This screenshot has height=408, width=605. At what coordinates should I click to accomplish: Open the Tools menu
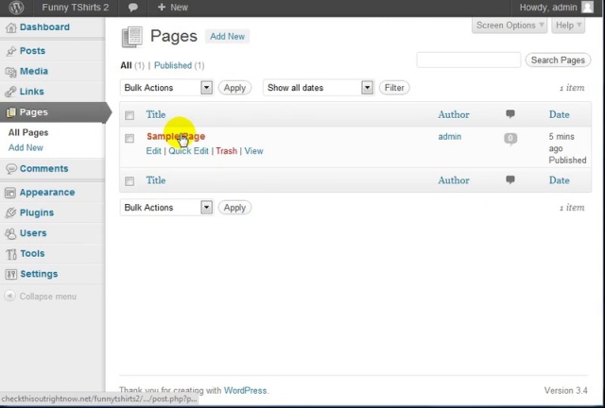(x=32, y=254)
